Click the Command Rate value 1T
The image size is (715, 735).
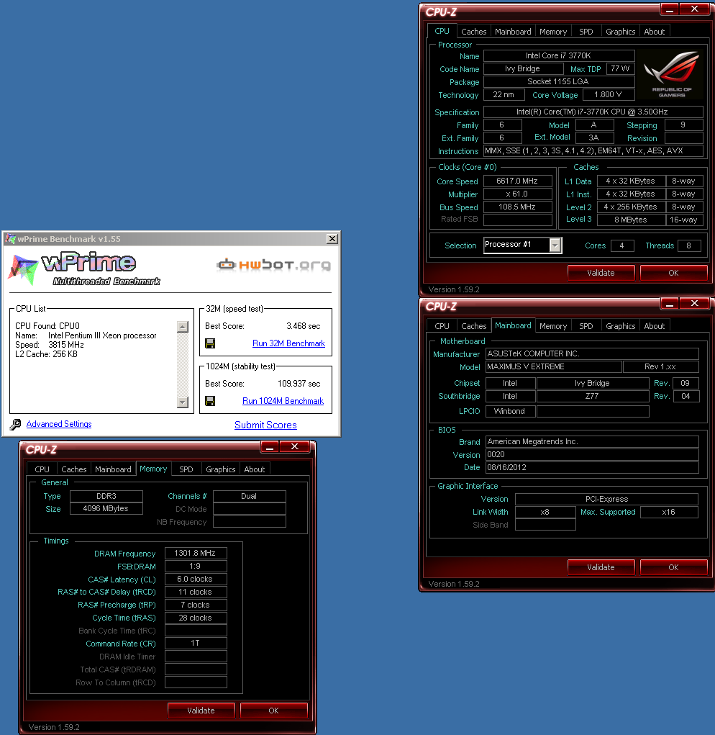196,643
